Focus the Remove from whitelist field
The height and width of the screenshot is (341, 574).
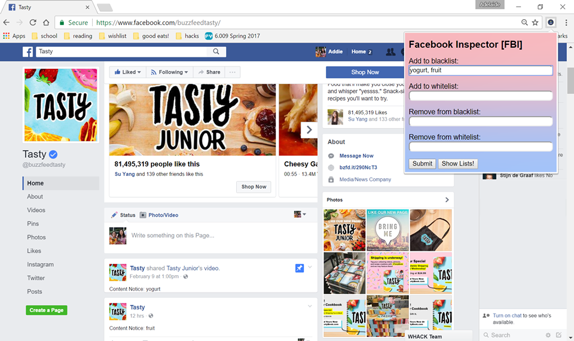click(481, 147)
